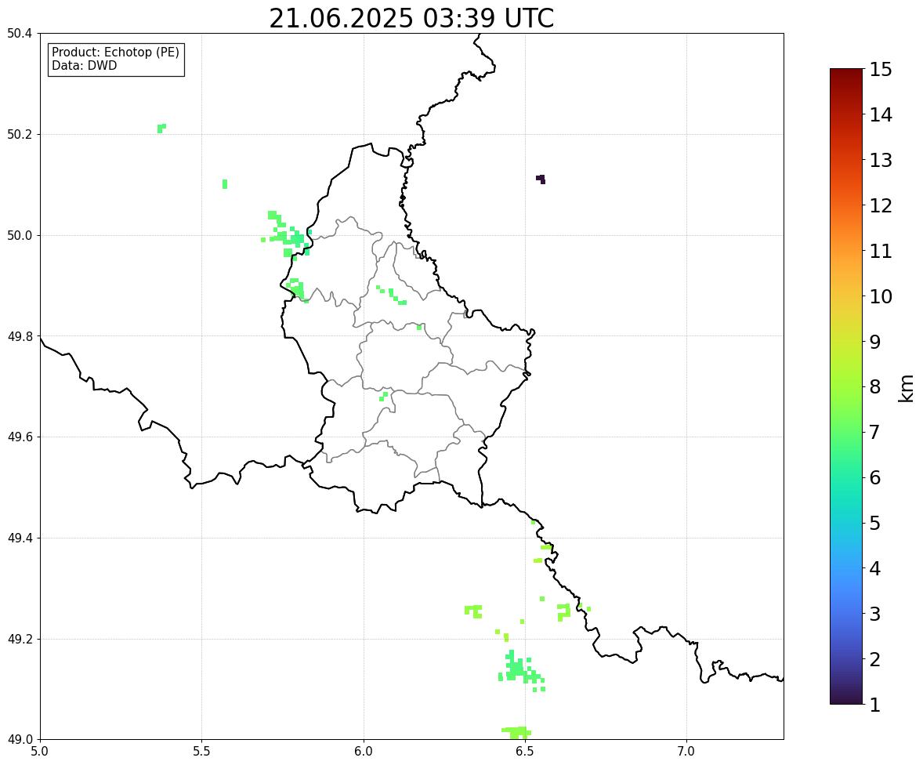Click the colorbar tick label 5
This screenshot has width=923, height=765.
875,523
